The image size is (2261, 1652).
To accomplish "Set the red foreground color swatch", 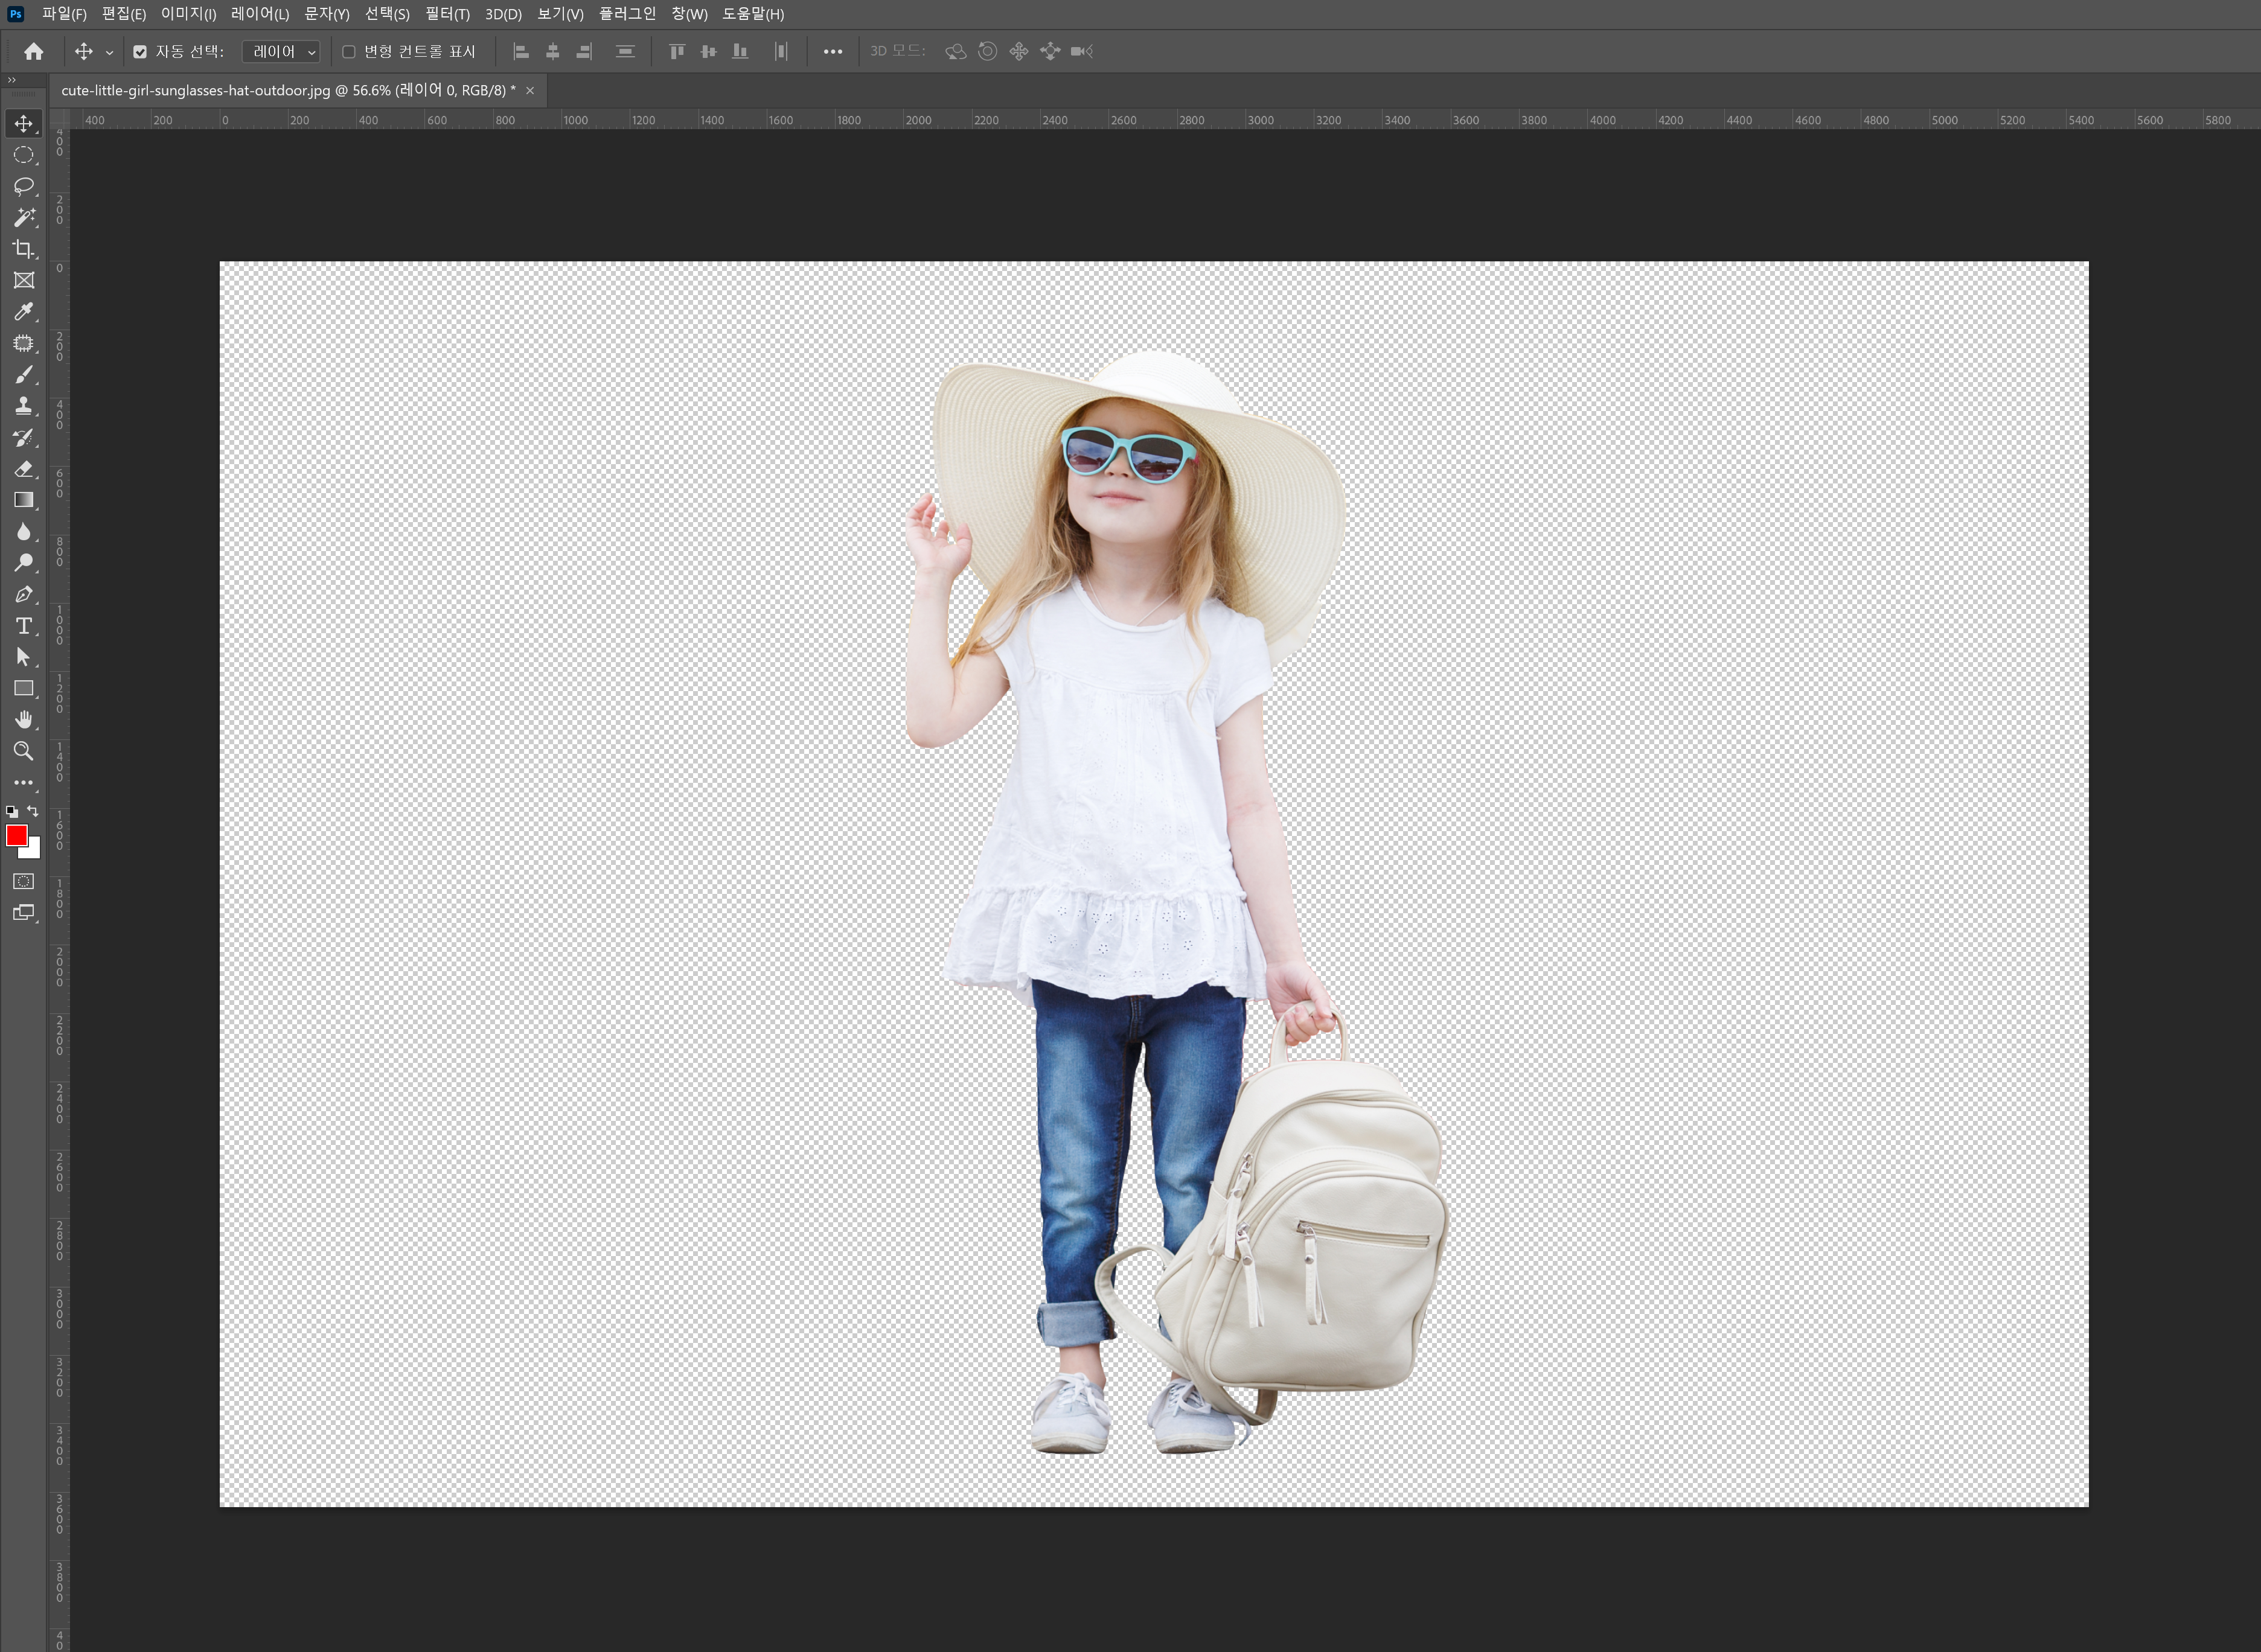I will click(16, 836).
